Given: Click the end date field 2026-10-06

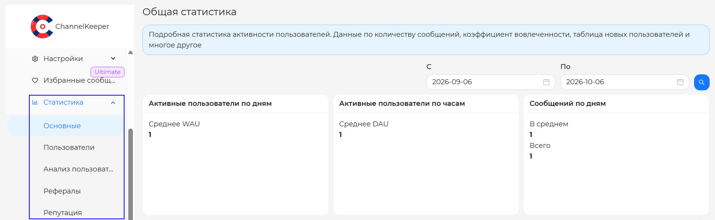Looking at the screenshot, I should point(625,82).
